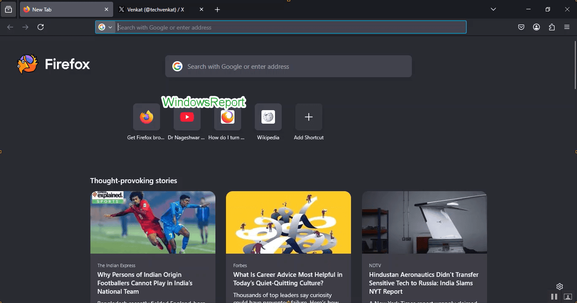Open the Firefox account menu
The width and height of the screenshot is (577, 303).
536,27
